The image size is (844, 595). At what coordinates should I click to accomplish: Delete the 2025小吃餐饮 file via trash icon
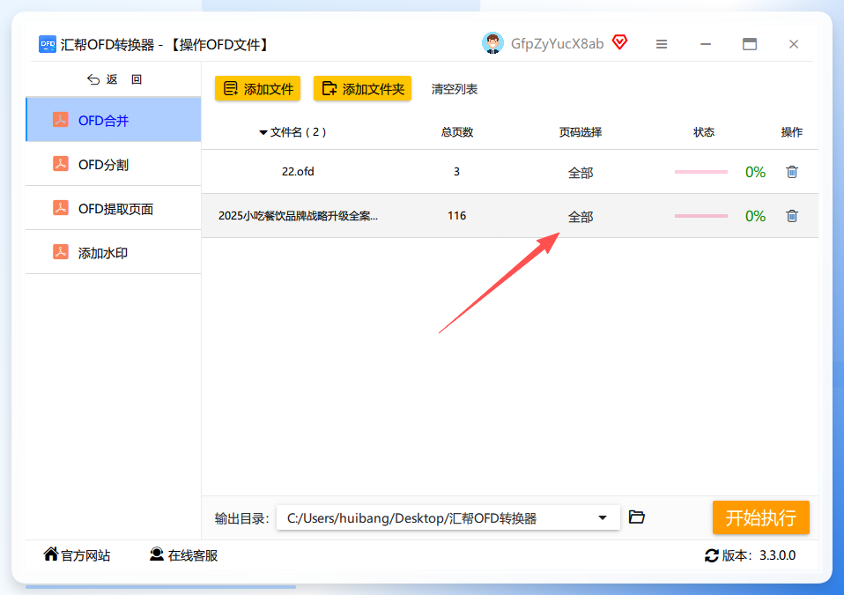point(792,216)
